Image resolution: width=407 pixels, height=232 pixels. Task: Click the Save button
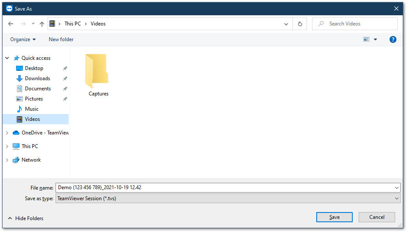pyautogui.click(x=335, y=218)
